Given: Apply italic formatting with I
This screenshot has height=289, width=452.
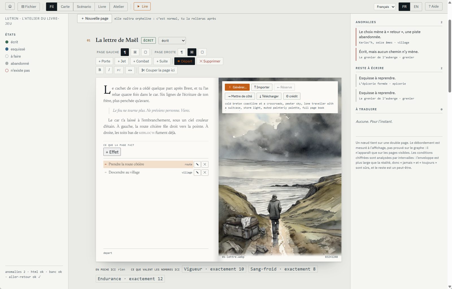Looking at the screenshot, I should pyautogui.click(x=109, y=70).
